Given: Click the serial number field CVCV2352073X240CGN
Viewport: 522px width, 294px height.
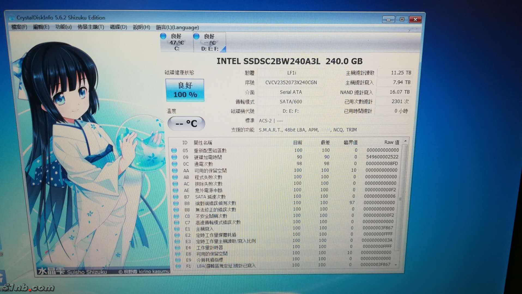Looking at the screenshot, I should (291, 82).
